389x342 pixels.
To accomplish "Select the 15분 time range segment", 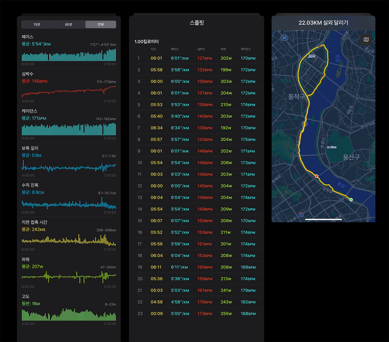I will pyautogui.click(x=37, y=24).
